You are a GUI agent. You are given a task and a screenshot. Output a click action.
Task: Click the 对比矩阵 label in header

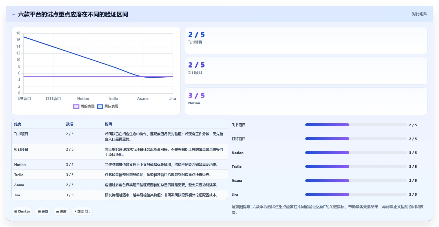pyautogui.click(x=419, y=14)
